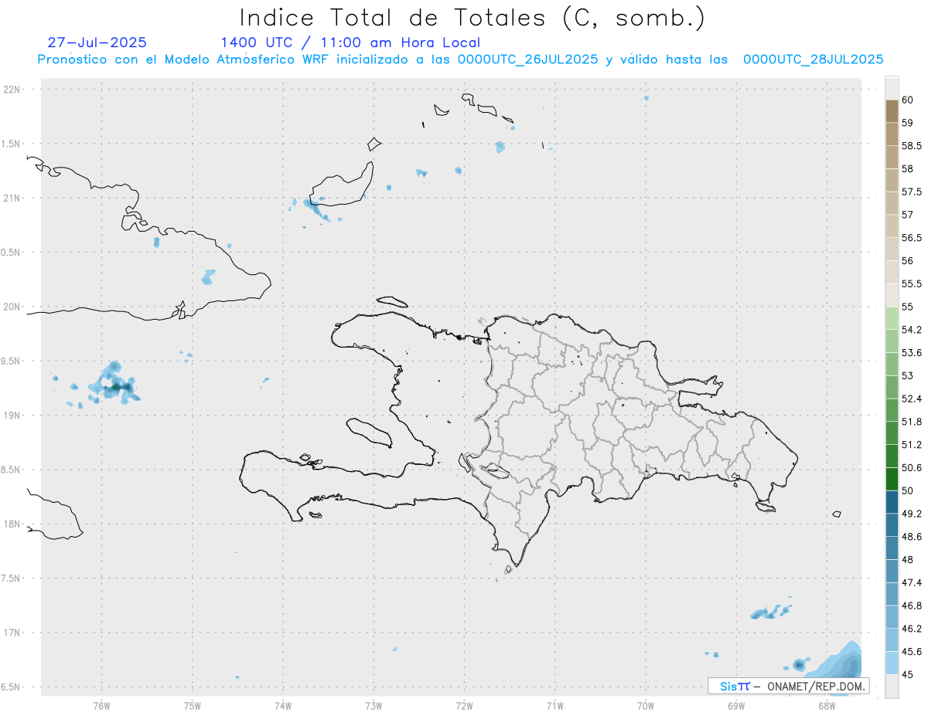The height and width of the screenshot is (716, 928).
Task: Click the '57.5' value on the color scale
Action: click(911, 192)
